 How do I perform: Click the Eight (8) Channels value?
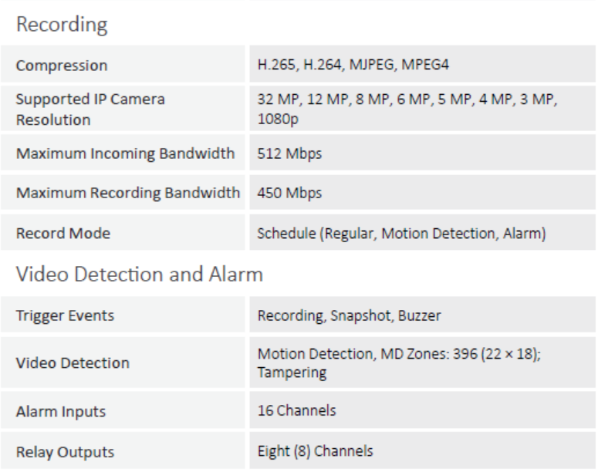315,451
